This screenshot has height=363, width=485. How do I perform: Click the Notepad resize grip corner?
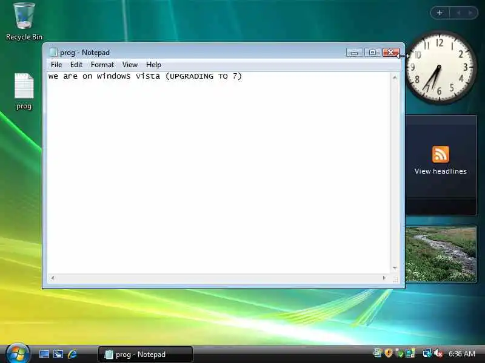396,279
